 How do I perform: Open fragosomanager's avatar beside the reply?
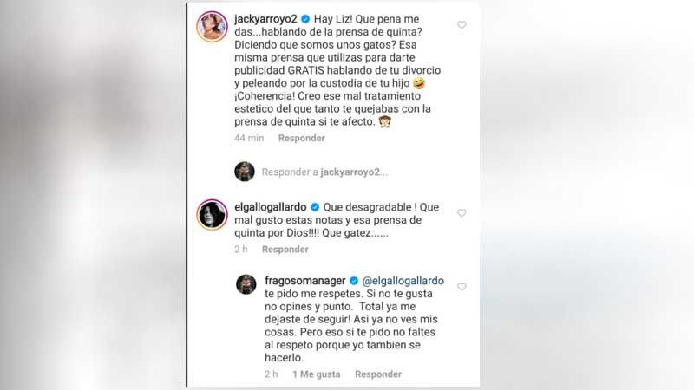coord(246,284)
